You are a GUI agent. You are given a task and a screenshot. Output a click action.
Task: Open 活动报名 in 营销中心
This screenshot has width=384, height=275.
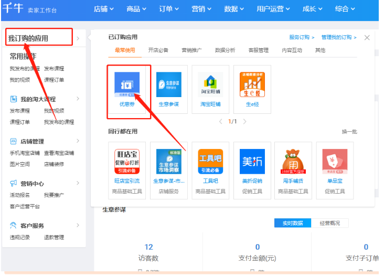19,195
